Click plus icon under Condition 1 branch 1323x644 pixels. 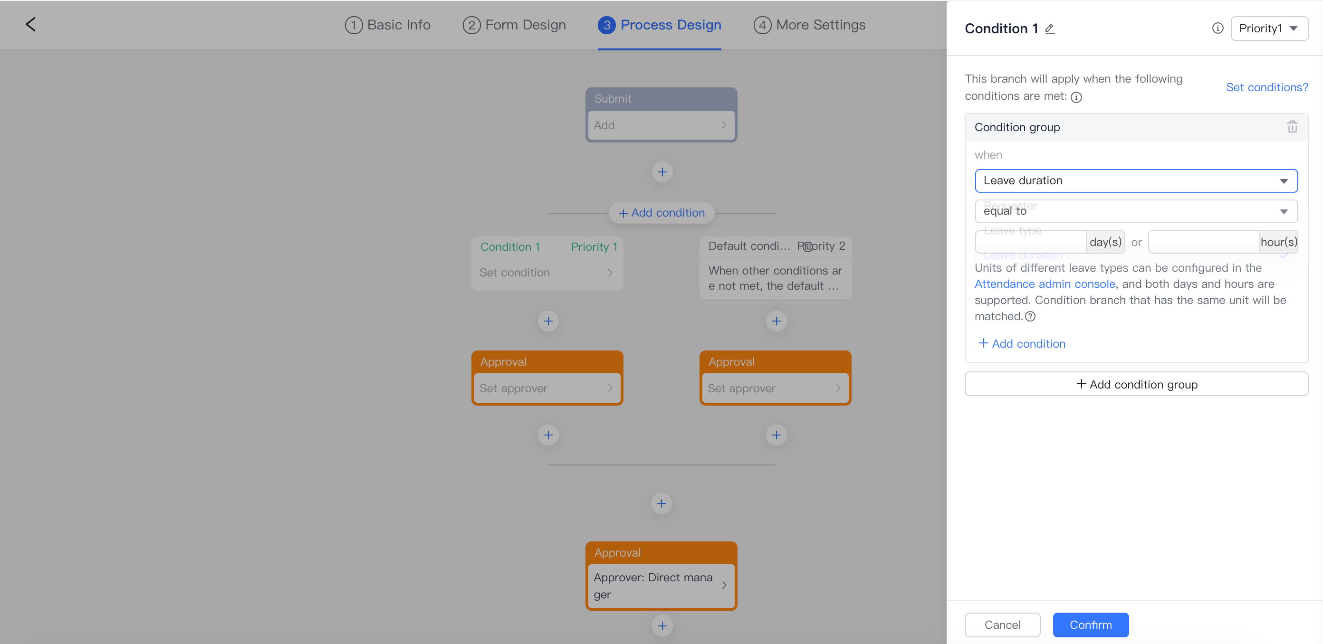[x=548, y=321]
